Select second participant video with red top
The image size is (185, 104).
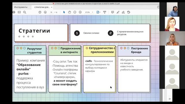[172, 24]
